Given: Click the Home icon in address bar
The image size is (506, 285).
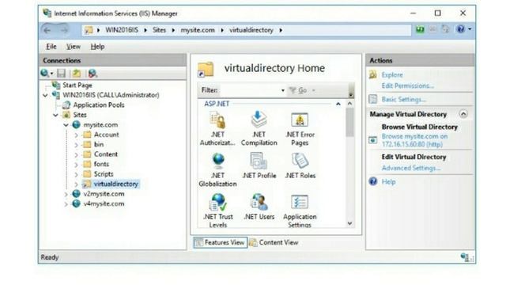Looking at the screenshot, I should pyautogui.click(x=446, y=29).
